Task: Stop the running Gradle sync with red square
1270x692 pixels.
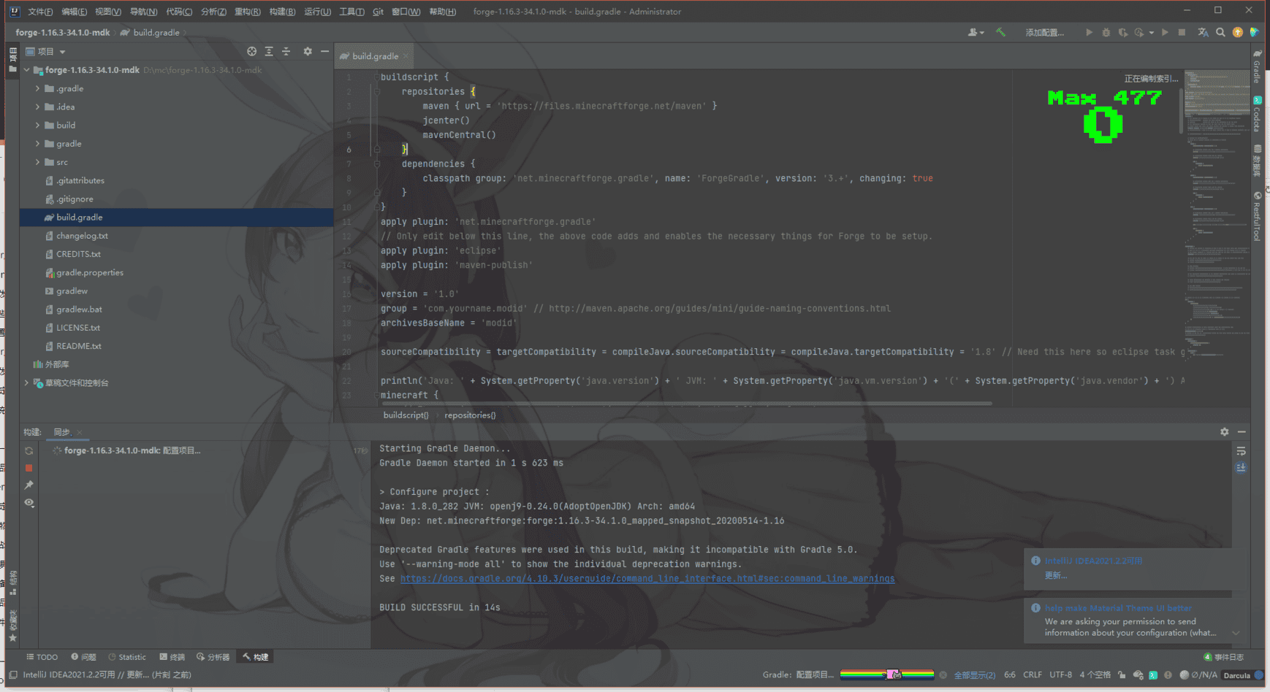Action: tap(29, 468)
